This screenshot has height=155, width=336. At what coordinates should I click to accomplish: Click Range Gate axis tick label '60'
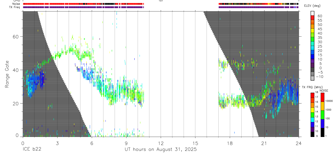coord(16,36)
